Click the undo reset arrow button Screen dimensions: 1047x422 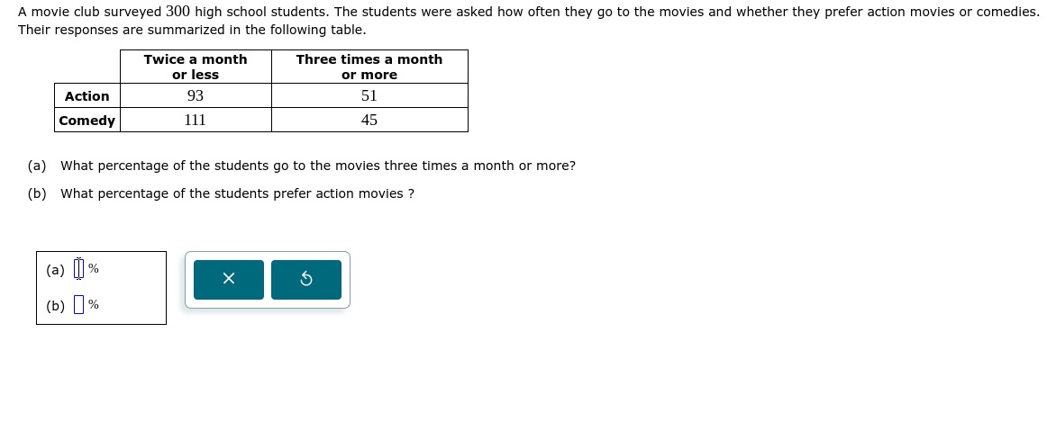[x=305, y=279]
